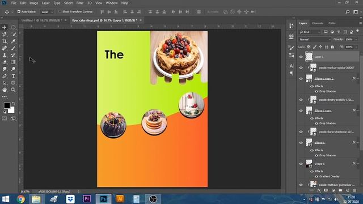Open the Opacity slider dropdown arrow
The width and height of the screenshot is (363, 204).
(356, 40)
